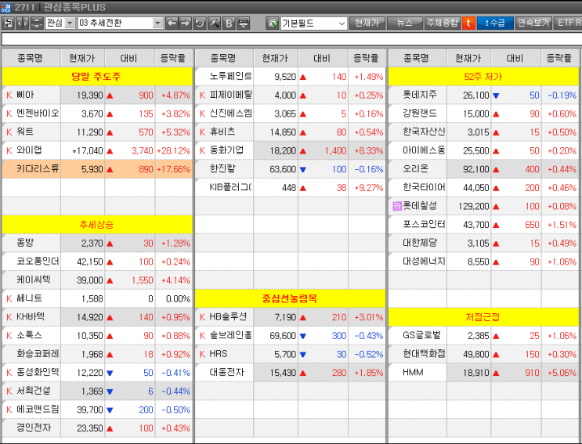The width and height of the screenshot is (582, 444).
Task: Click the '저점근접' yellow section header
Action: point(483,317)
